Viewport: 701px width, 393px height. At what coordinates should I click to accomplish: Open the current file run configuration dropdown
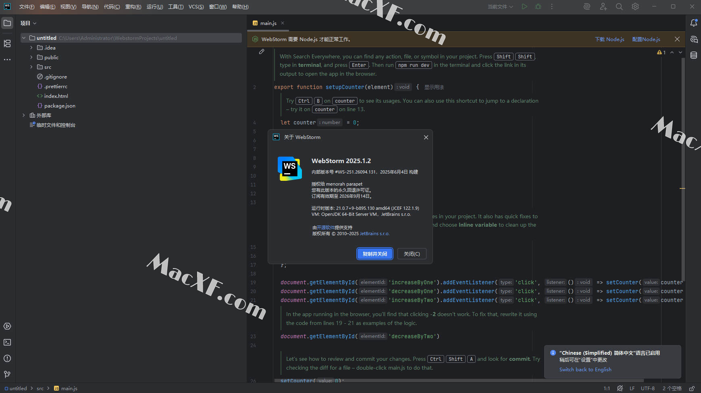[x=500, y=6]
